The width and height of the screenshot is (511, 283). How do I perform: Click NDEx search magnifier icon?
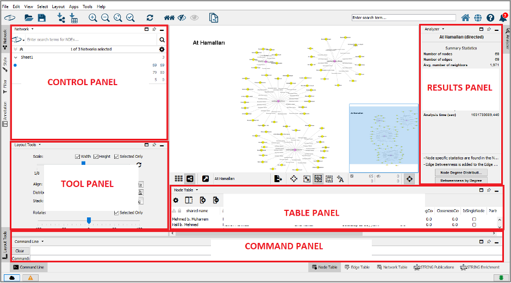162,40
